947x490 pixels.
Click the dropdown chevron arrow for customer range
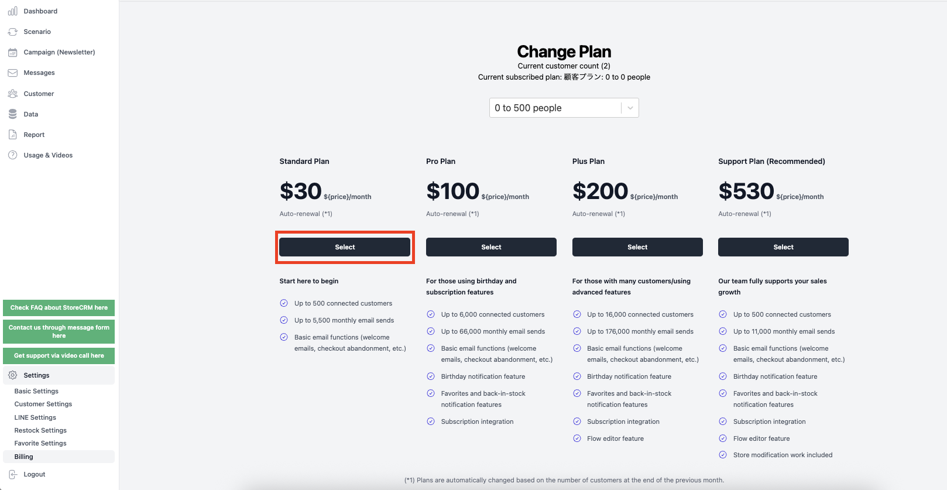pyautogui.click(x=630, y=108)
